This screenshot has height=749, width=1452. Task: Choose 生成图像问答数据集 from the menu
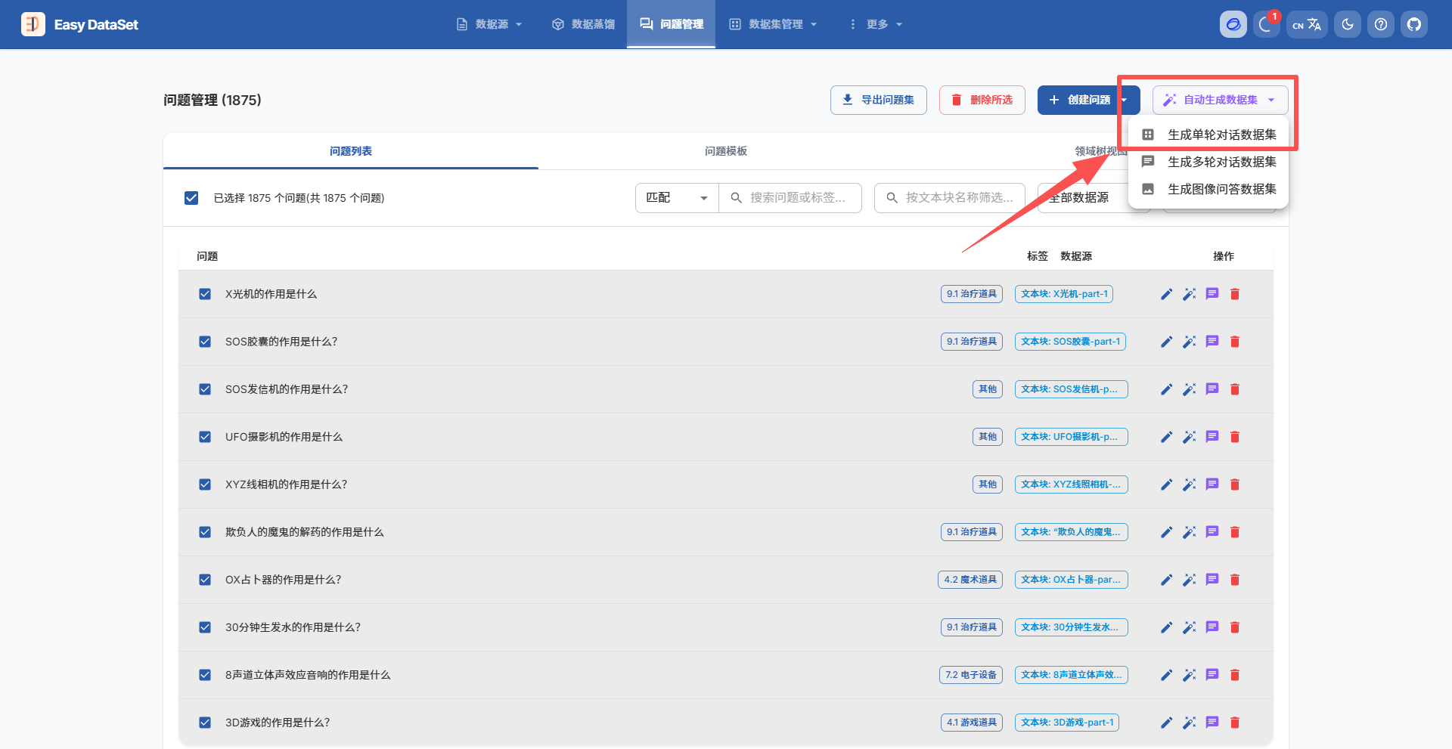(1208, 189)
